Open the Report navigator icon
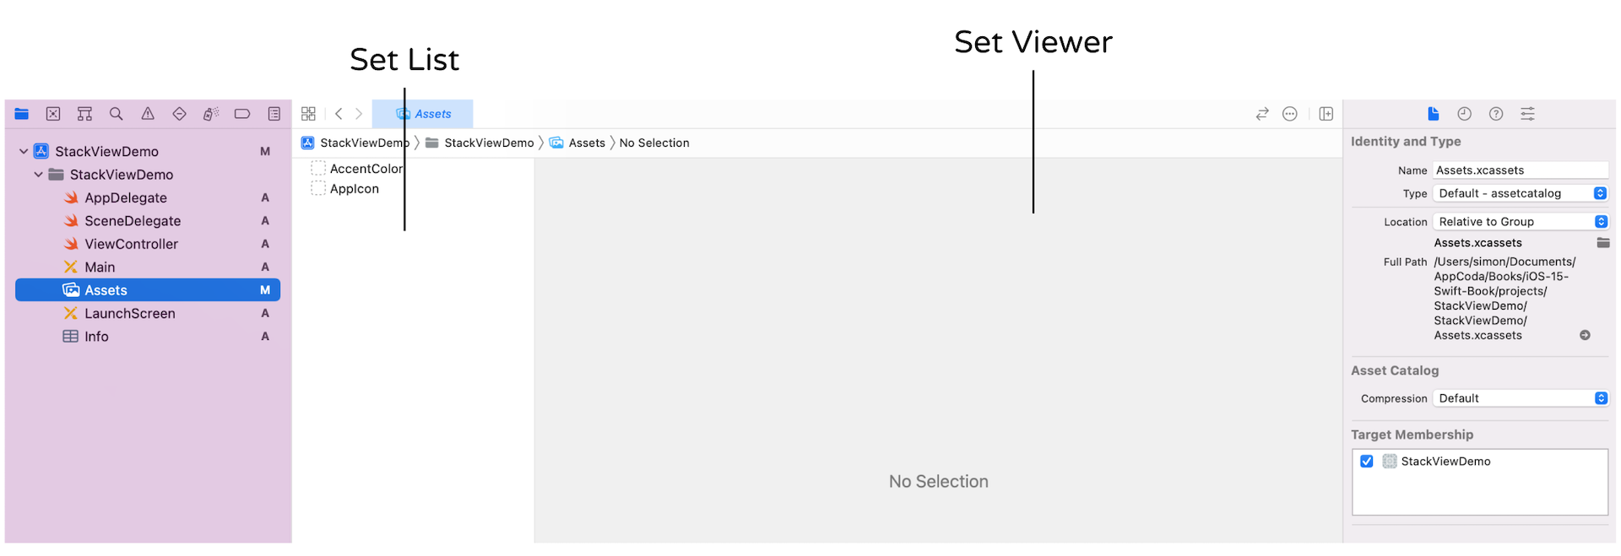 tap(274, 114)
